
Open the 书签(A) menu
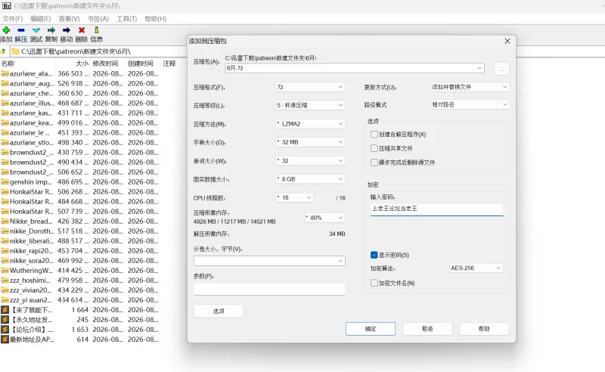tap(98, 18)
